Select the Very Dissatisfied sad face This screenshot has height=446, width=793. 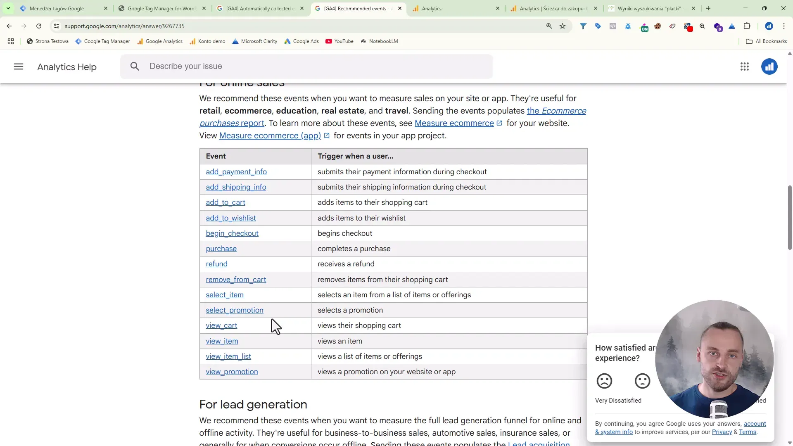604,381
